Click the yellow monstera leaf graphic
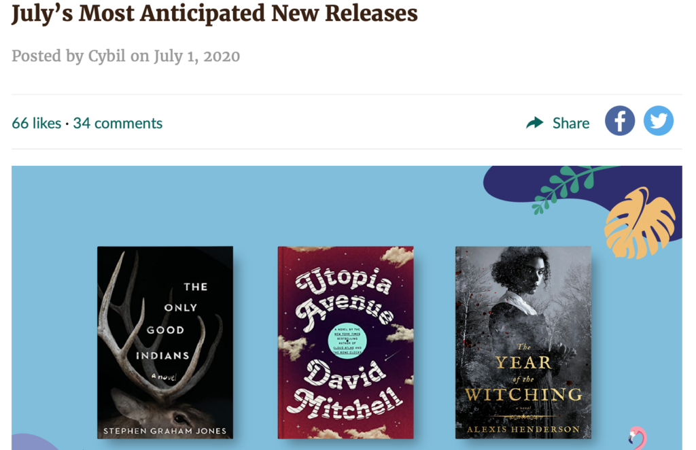Image resolution: width=696 pixels, height=450 pixels. tap(639, 224)
